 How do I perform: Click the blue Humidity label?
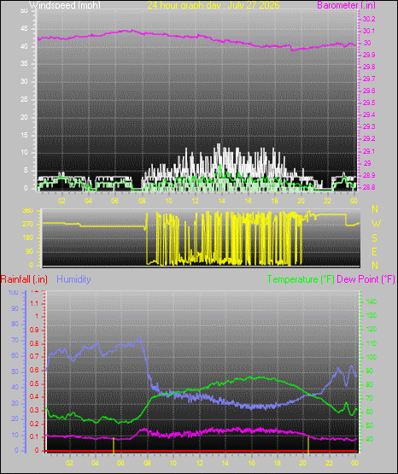73,279
